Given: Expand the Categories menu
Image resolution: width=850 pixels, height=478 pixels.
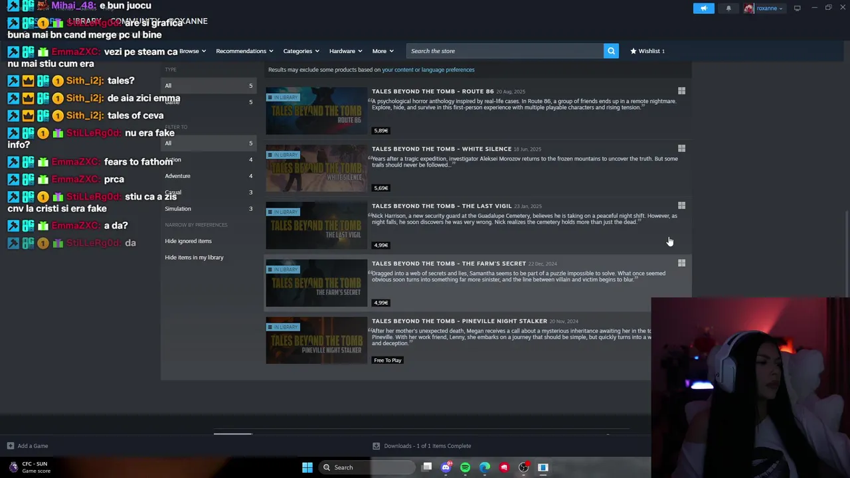Looking at the screenshot, I should (x=301, y=51).
